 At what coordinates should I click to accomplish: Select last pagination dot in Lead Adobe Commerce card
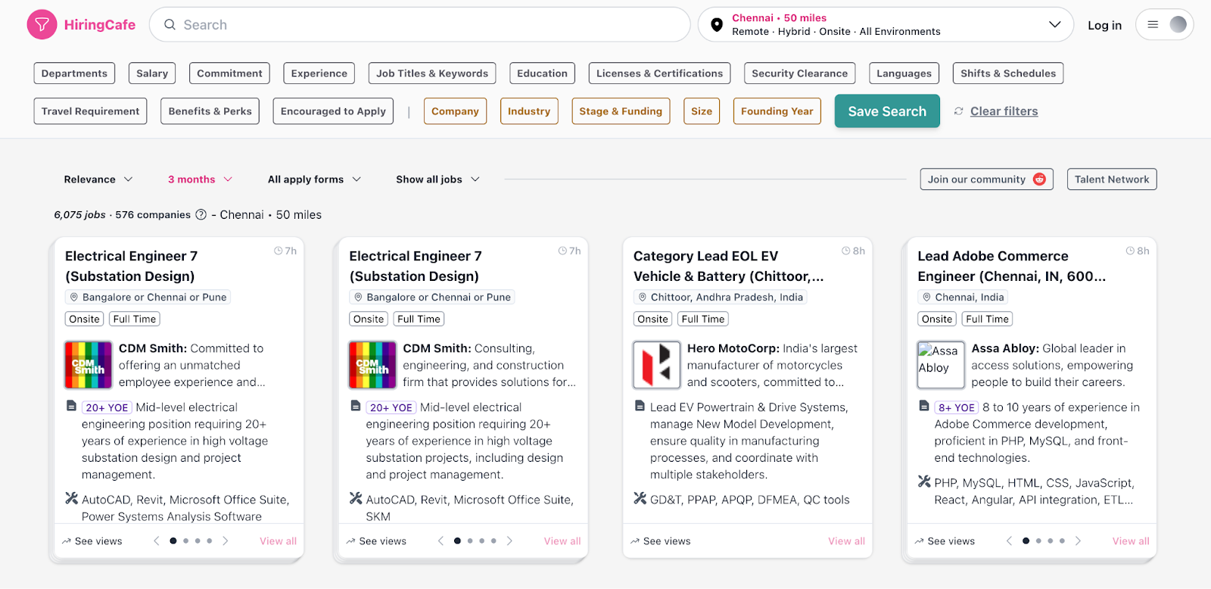click(x=1062, y=541)
